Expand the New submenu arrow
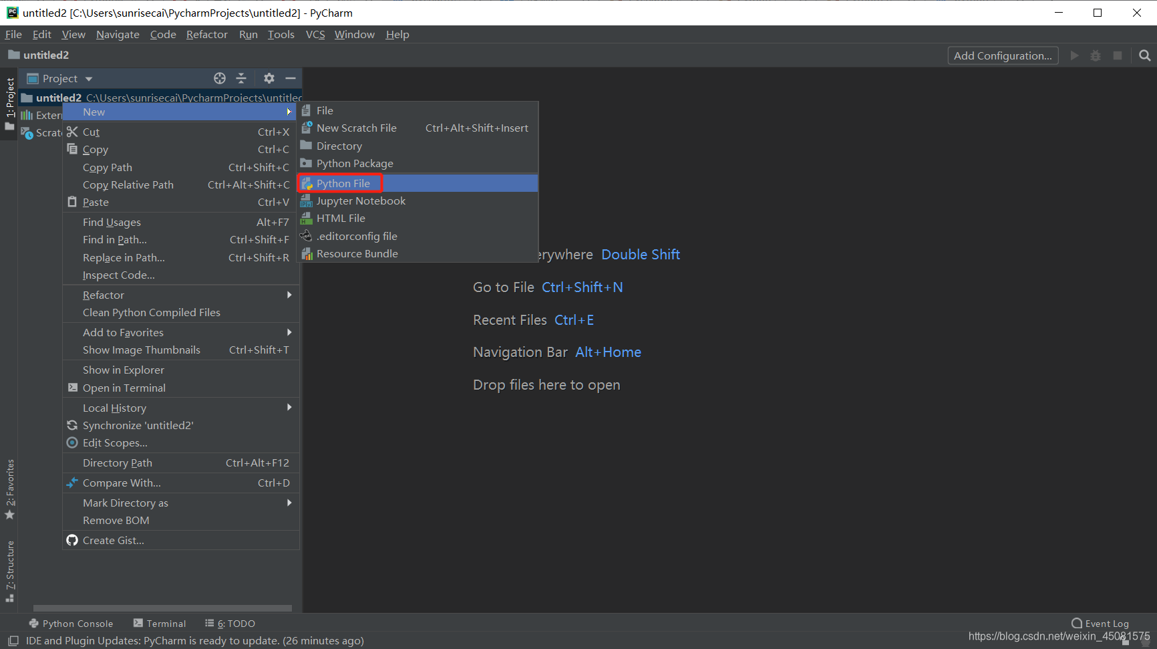Viewport: 1157px width, 649px height. pos(289,112)
